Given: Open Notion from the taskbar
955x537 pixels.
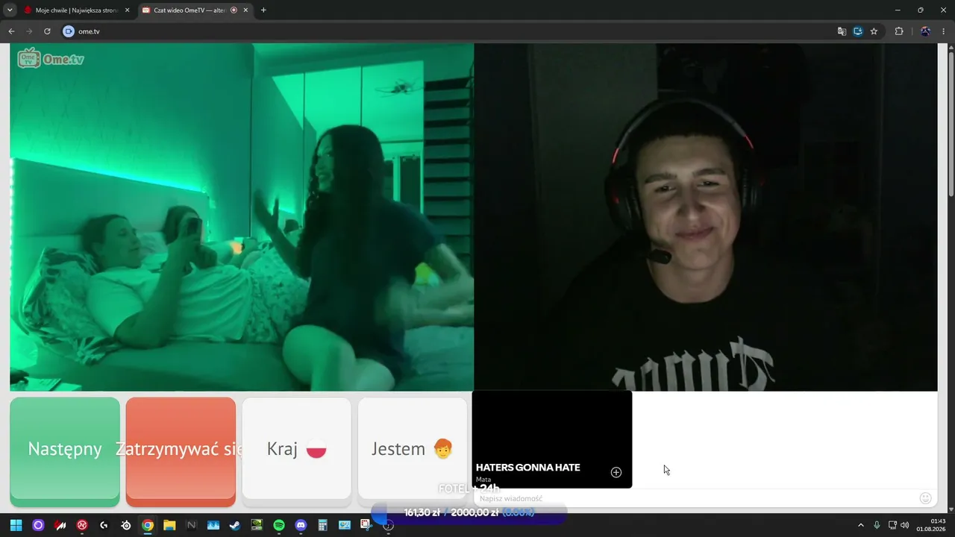Looking at the screenshot, I should (x=191, y=525).
